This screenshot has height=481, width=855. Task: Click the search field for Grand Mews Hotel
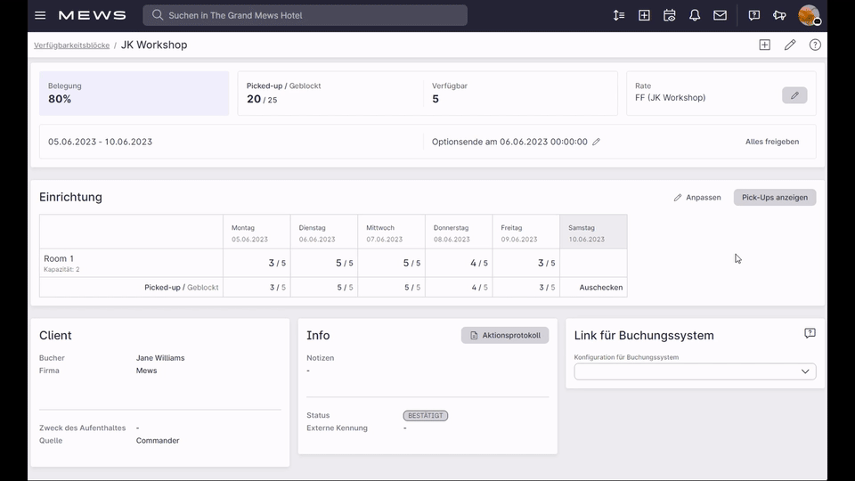305,15
